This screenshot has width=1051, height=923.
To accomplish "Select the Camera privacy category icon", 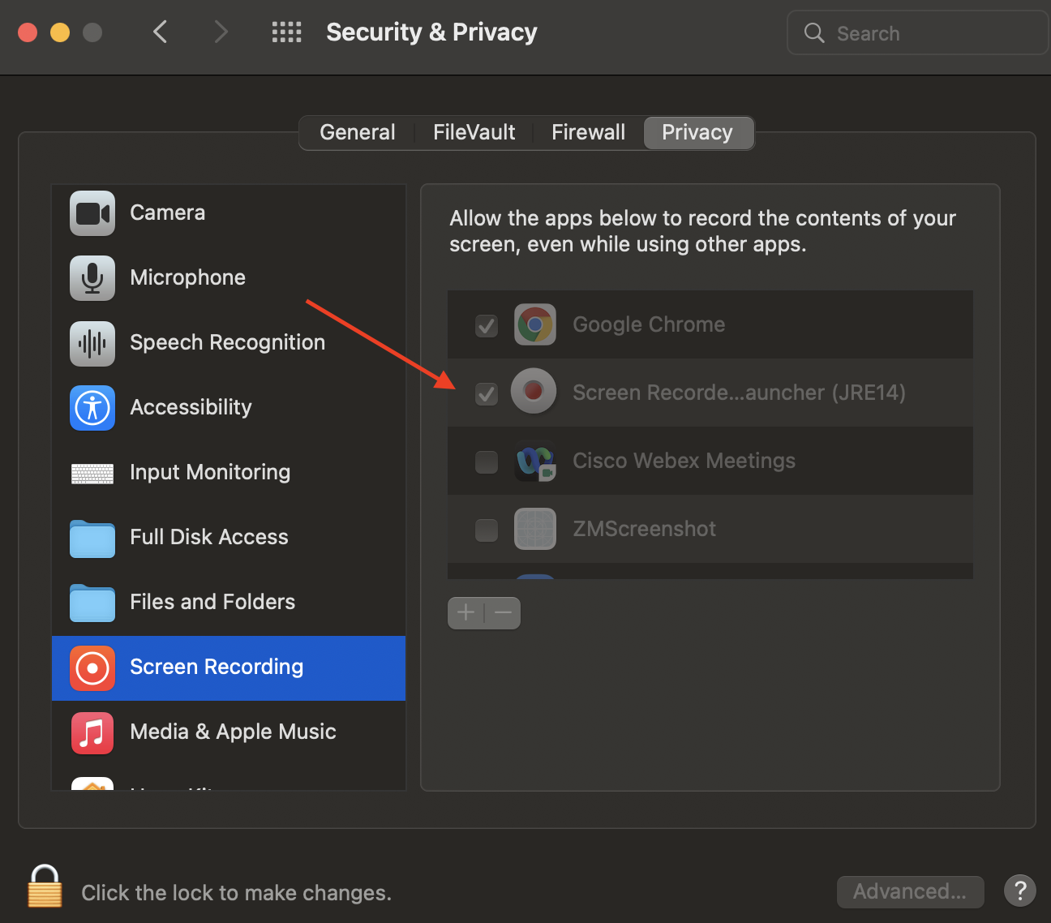I will [92, 213].
